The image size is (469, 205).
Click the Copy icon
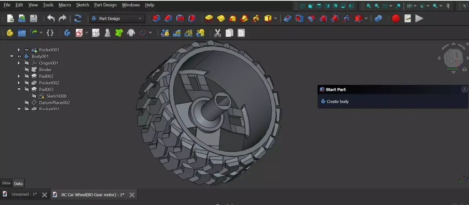[x=229, y=33]
